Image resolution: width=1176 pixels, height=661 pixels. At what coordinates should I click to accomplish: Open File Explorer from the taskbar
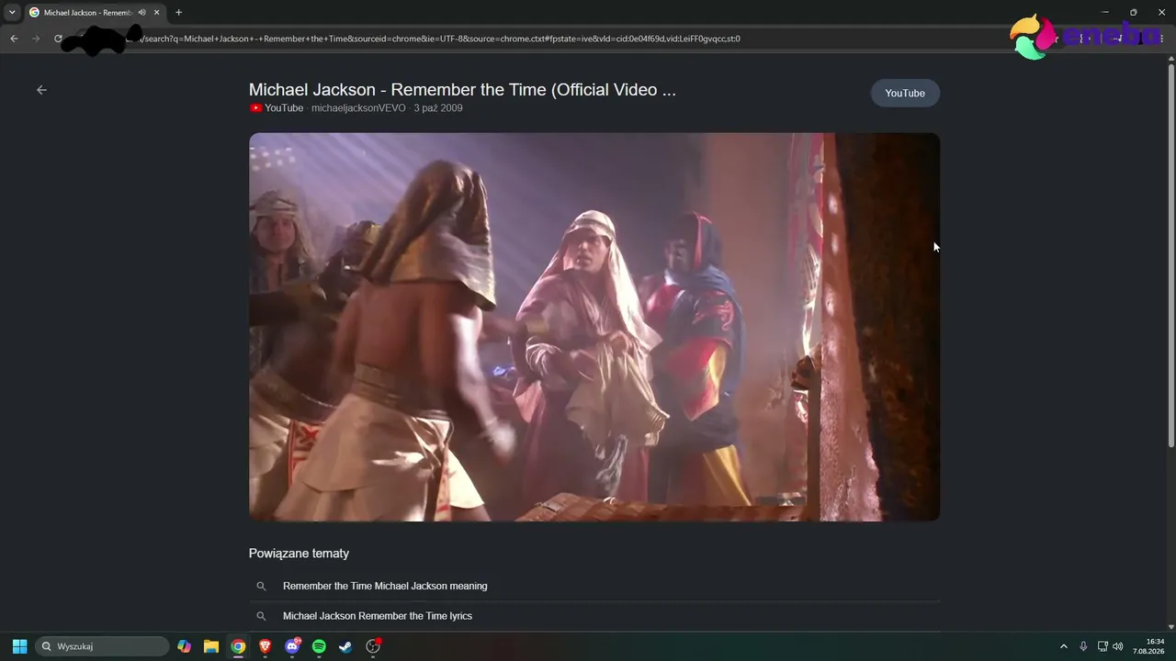coord(211,646)
